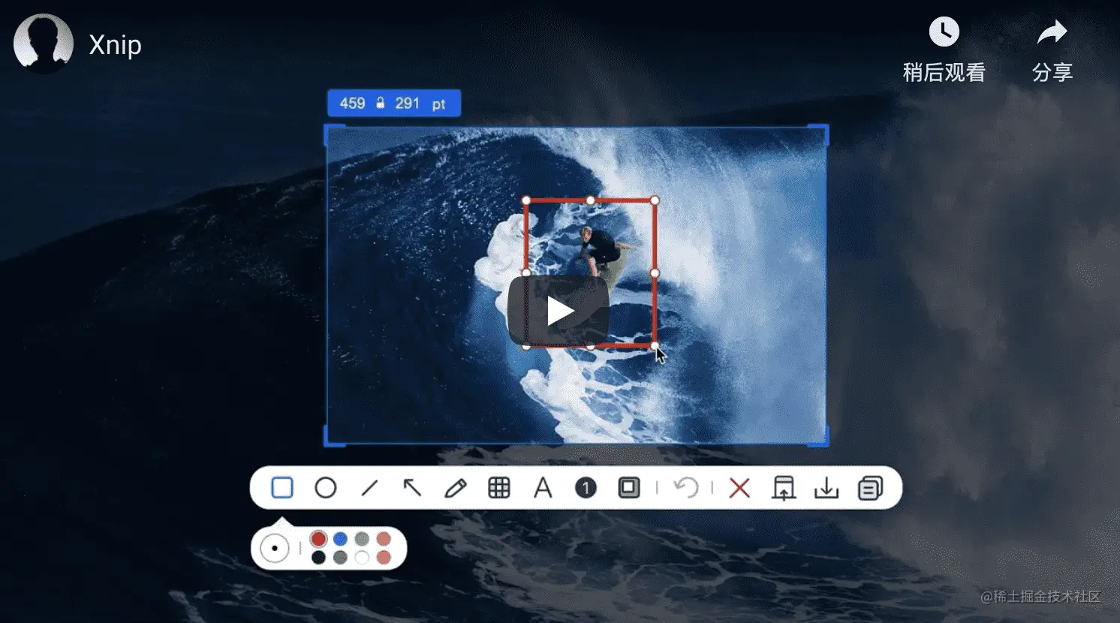Save screenshot with download arrow icon
Screen dimensions: 1120x623
pyautogui.click(x=826, y=488)
